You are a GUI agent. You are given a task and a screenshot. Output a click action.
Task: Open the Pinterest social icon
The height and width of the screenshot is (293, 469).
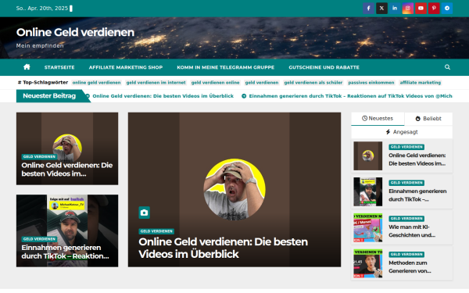(434, 9)
